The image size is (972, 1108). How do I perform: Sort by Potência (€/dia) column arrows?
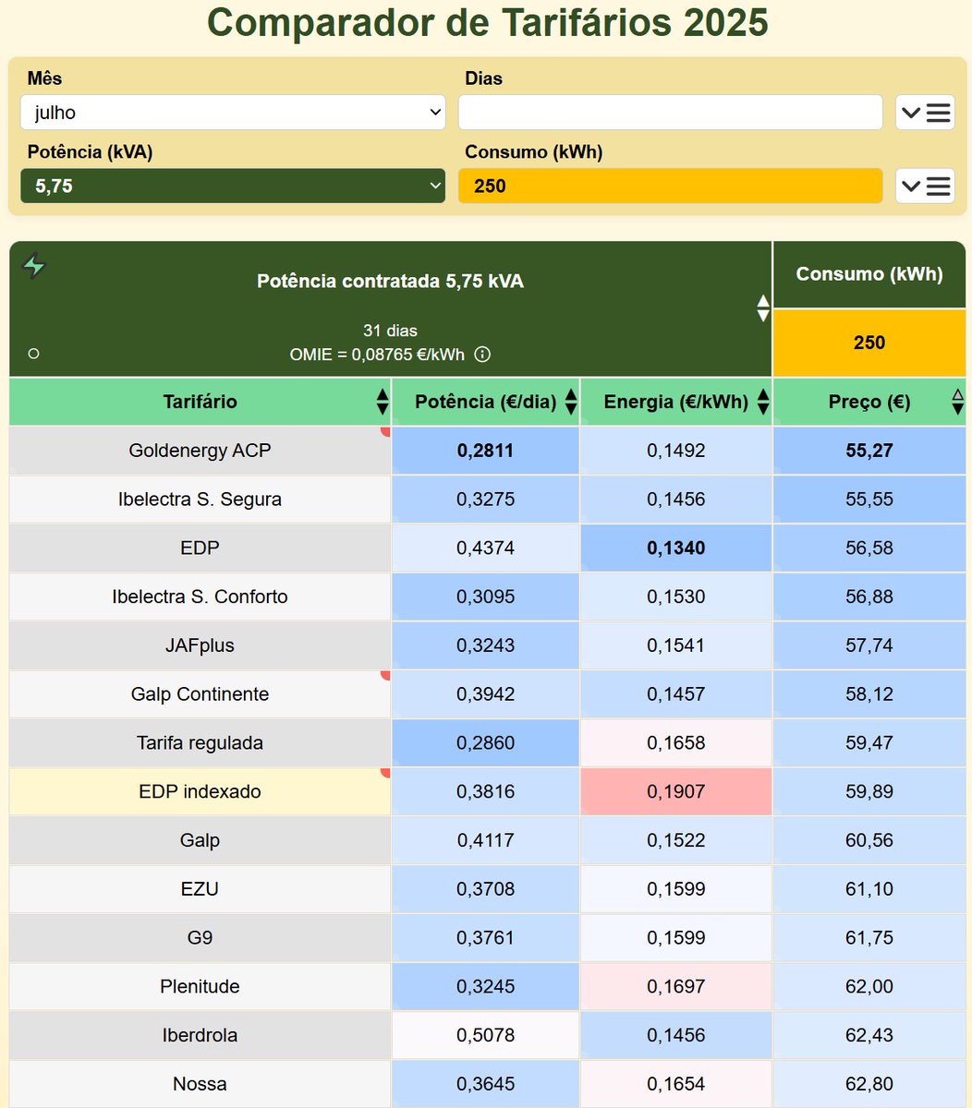coord(571,402)
